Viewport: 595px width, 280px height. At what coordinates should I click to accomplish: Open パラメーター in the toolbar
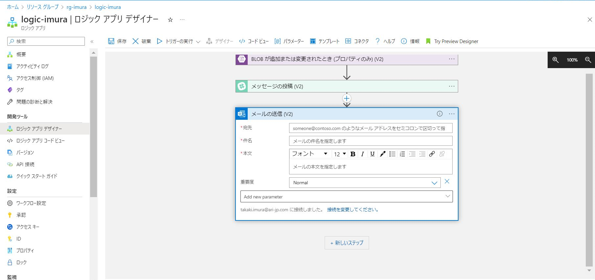coord(289,41)
